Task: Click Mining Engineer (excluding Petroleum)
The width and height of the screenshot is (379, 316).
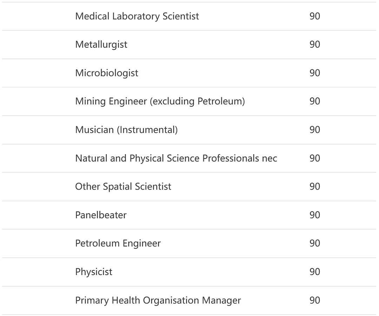Action: [160, 101]
